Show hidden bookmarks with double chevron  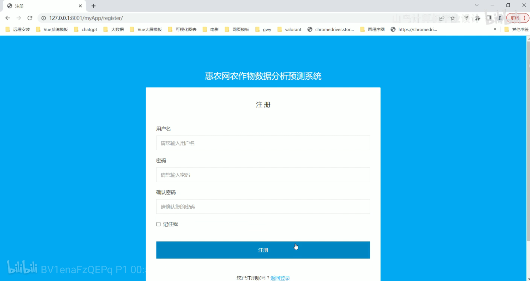click(495, 29)
